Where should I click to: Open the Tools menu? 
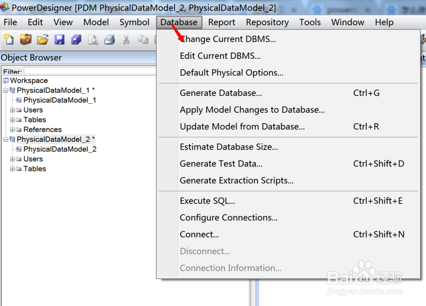tap(310, 22)
